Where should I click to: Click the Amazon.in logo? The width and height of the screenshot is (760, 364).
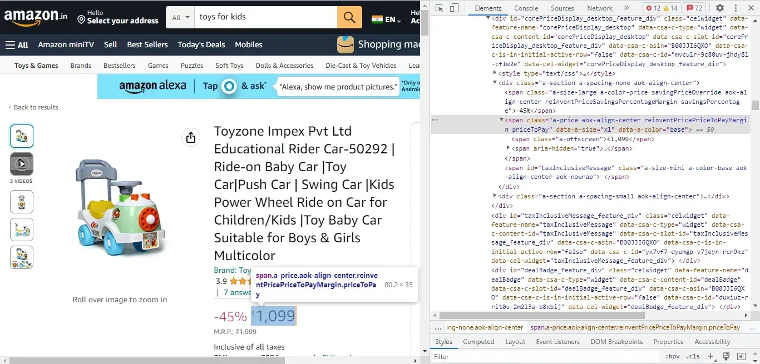coord(36,17)
